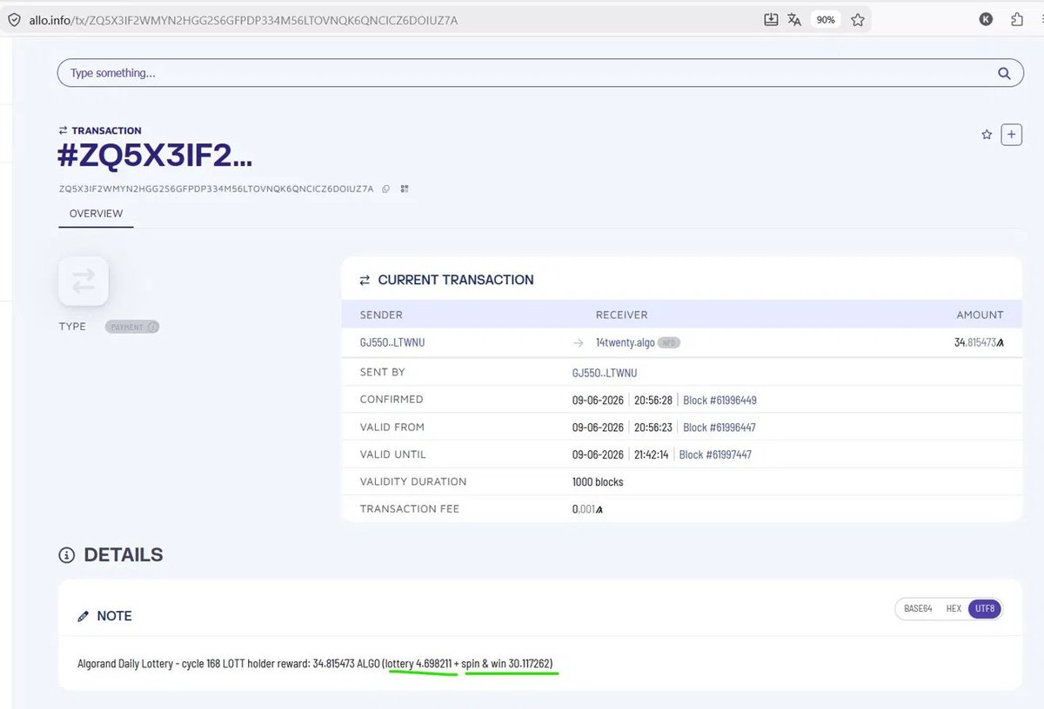Favorite the transaction with the star icon
1044x709 pixels.
click(x=987, y=135)
